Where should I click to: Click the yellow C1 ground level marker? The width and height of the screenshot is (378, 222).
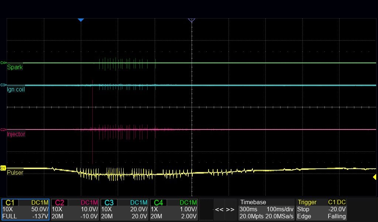[x=3, y=168]
